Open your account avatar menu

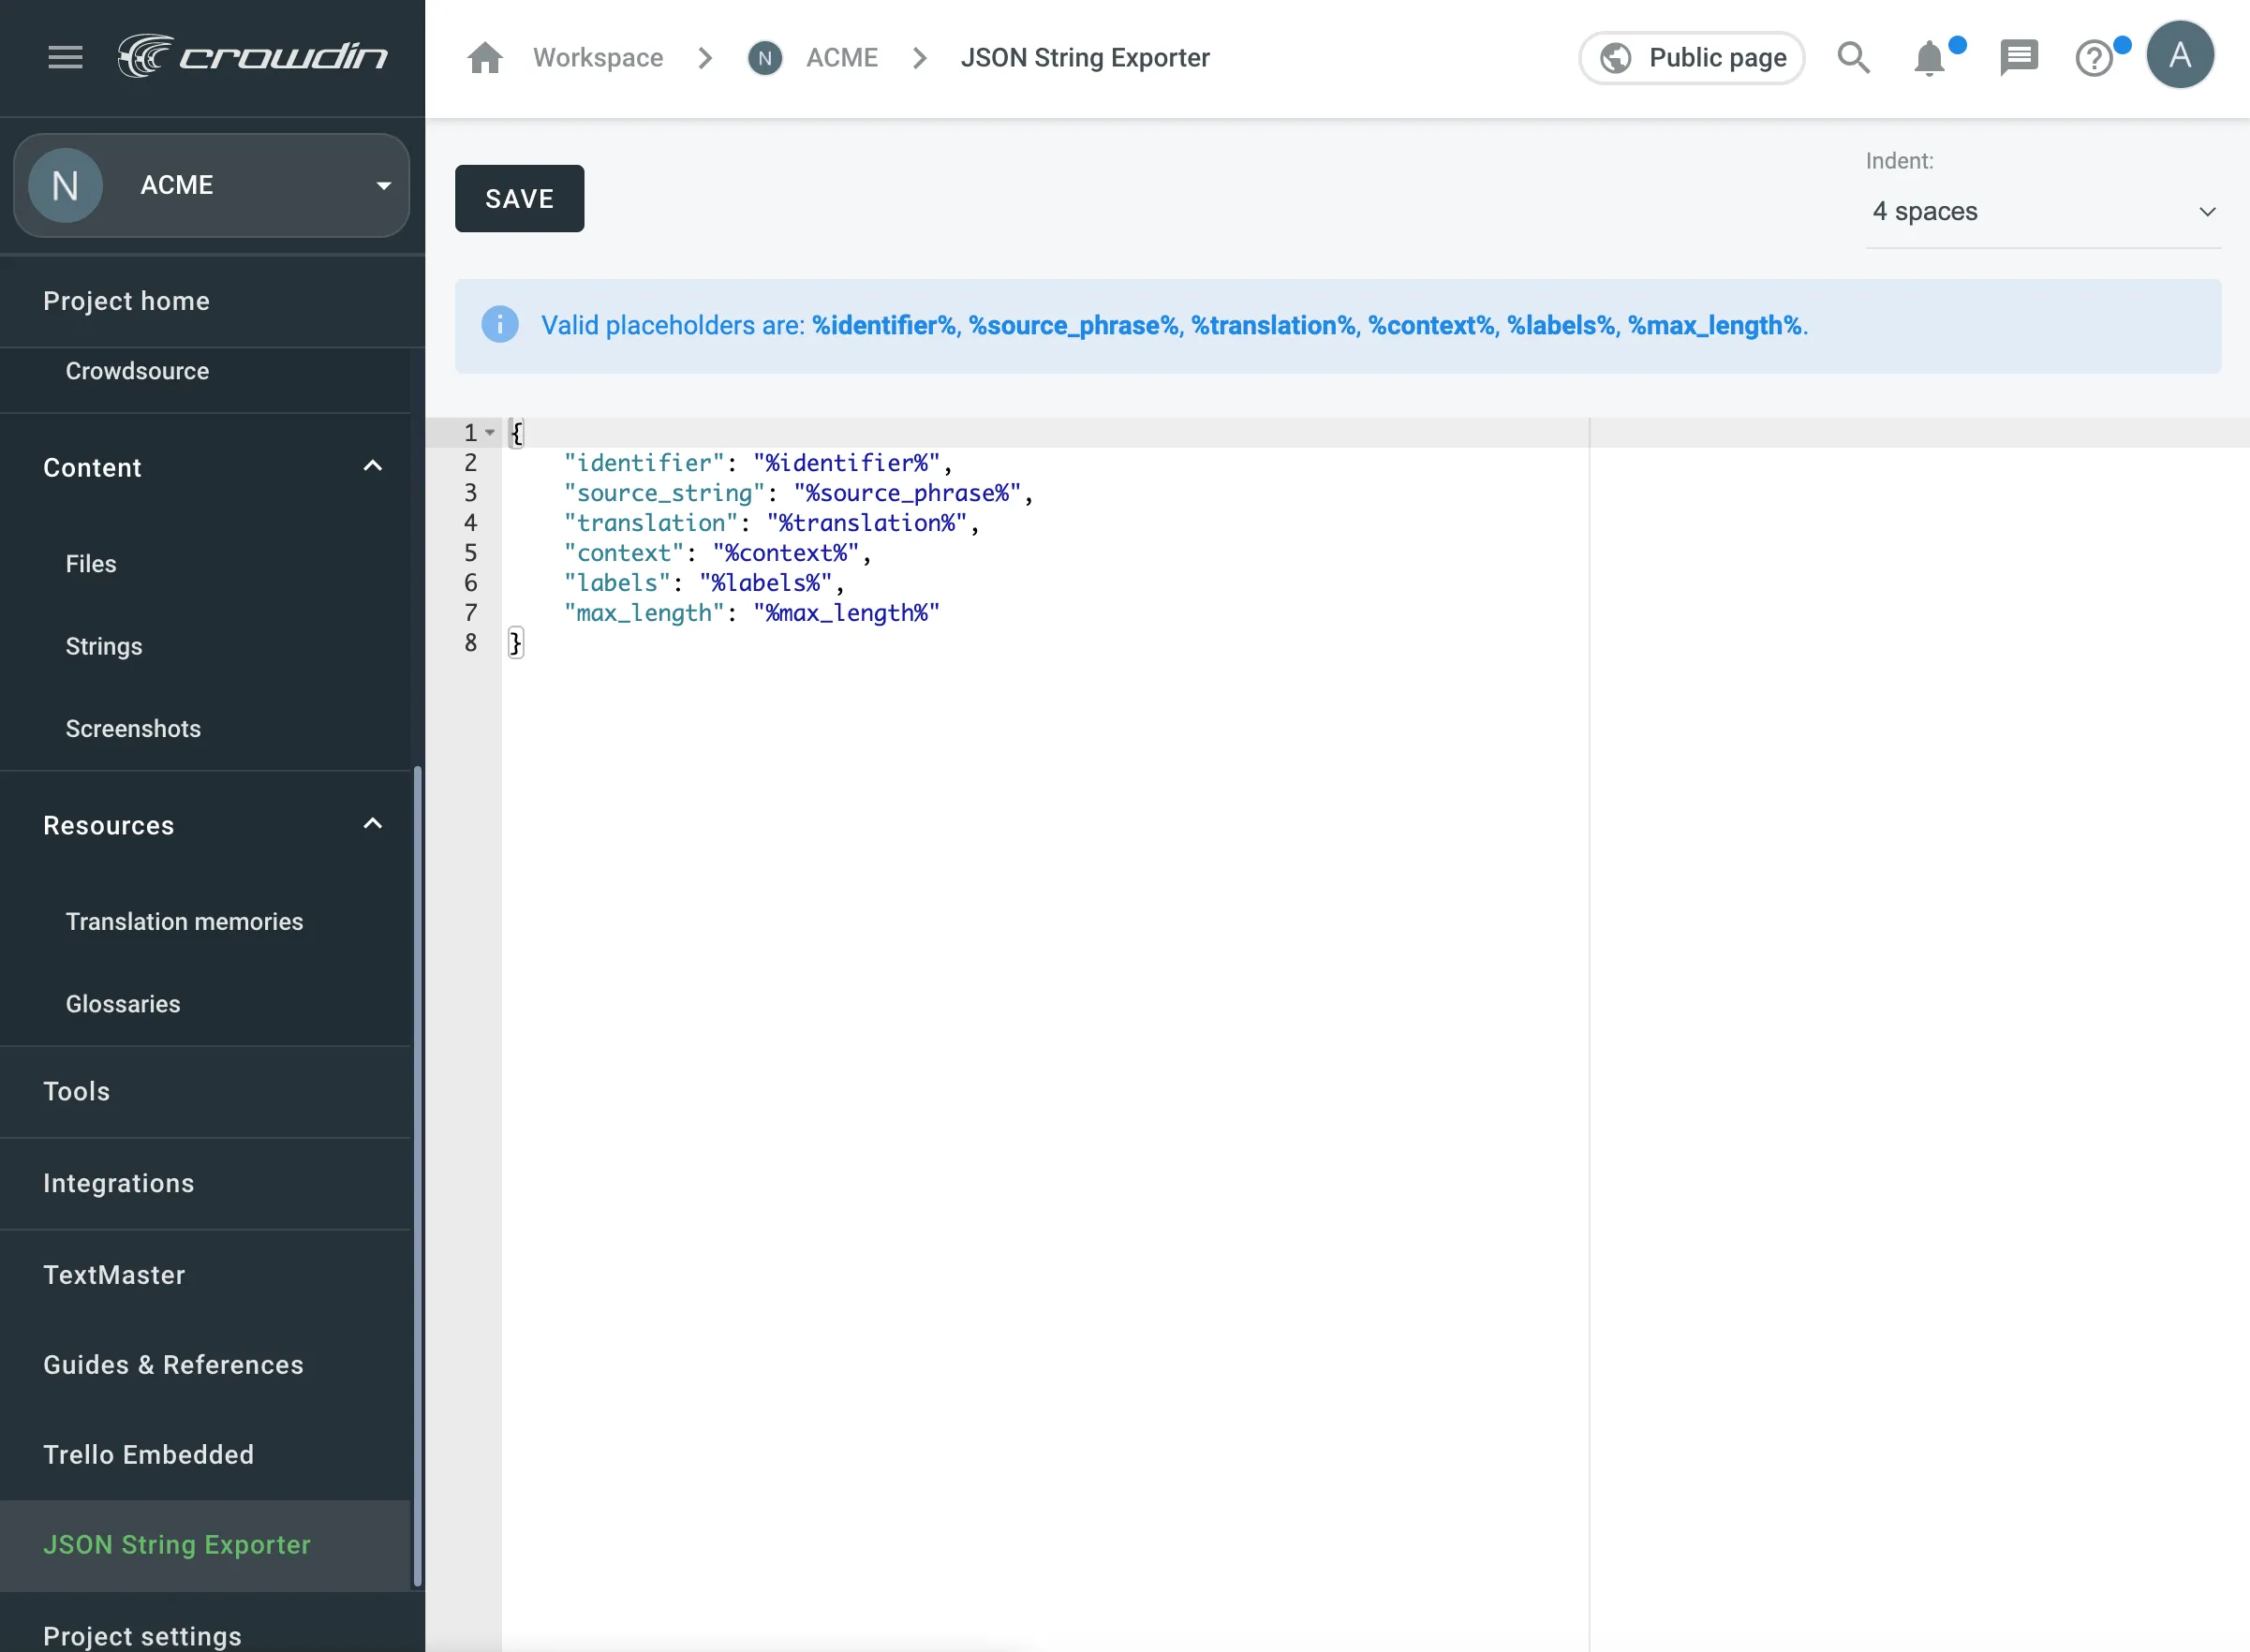coord(2181,55)
